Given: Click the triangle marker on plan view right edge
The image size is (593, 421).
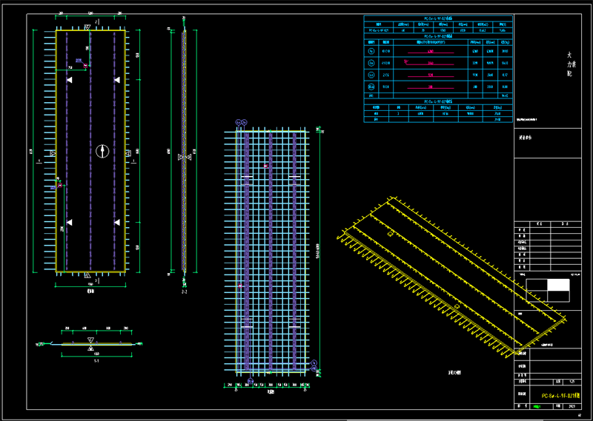Looking at the screenshot, I should pyautogui.click(x=128, y=153).
